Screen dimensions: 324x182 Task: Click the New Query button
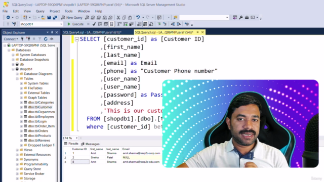[x=72, y=18]
